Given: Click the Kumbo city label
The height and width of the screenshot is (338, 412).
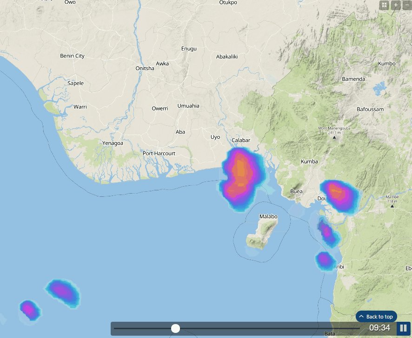Looking at the screenshot, I should pyautogui.click(x=386, y=64).
